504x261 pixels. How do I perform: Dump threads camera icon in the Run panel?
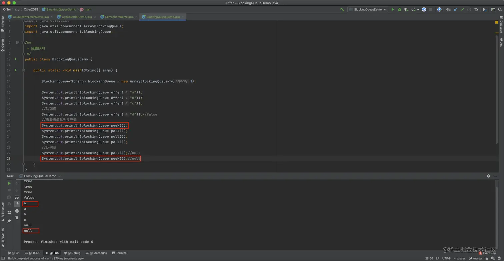pyautogui.click(x=9, y=197)
